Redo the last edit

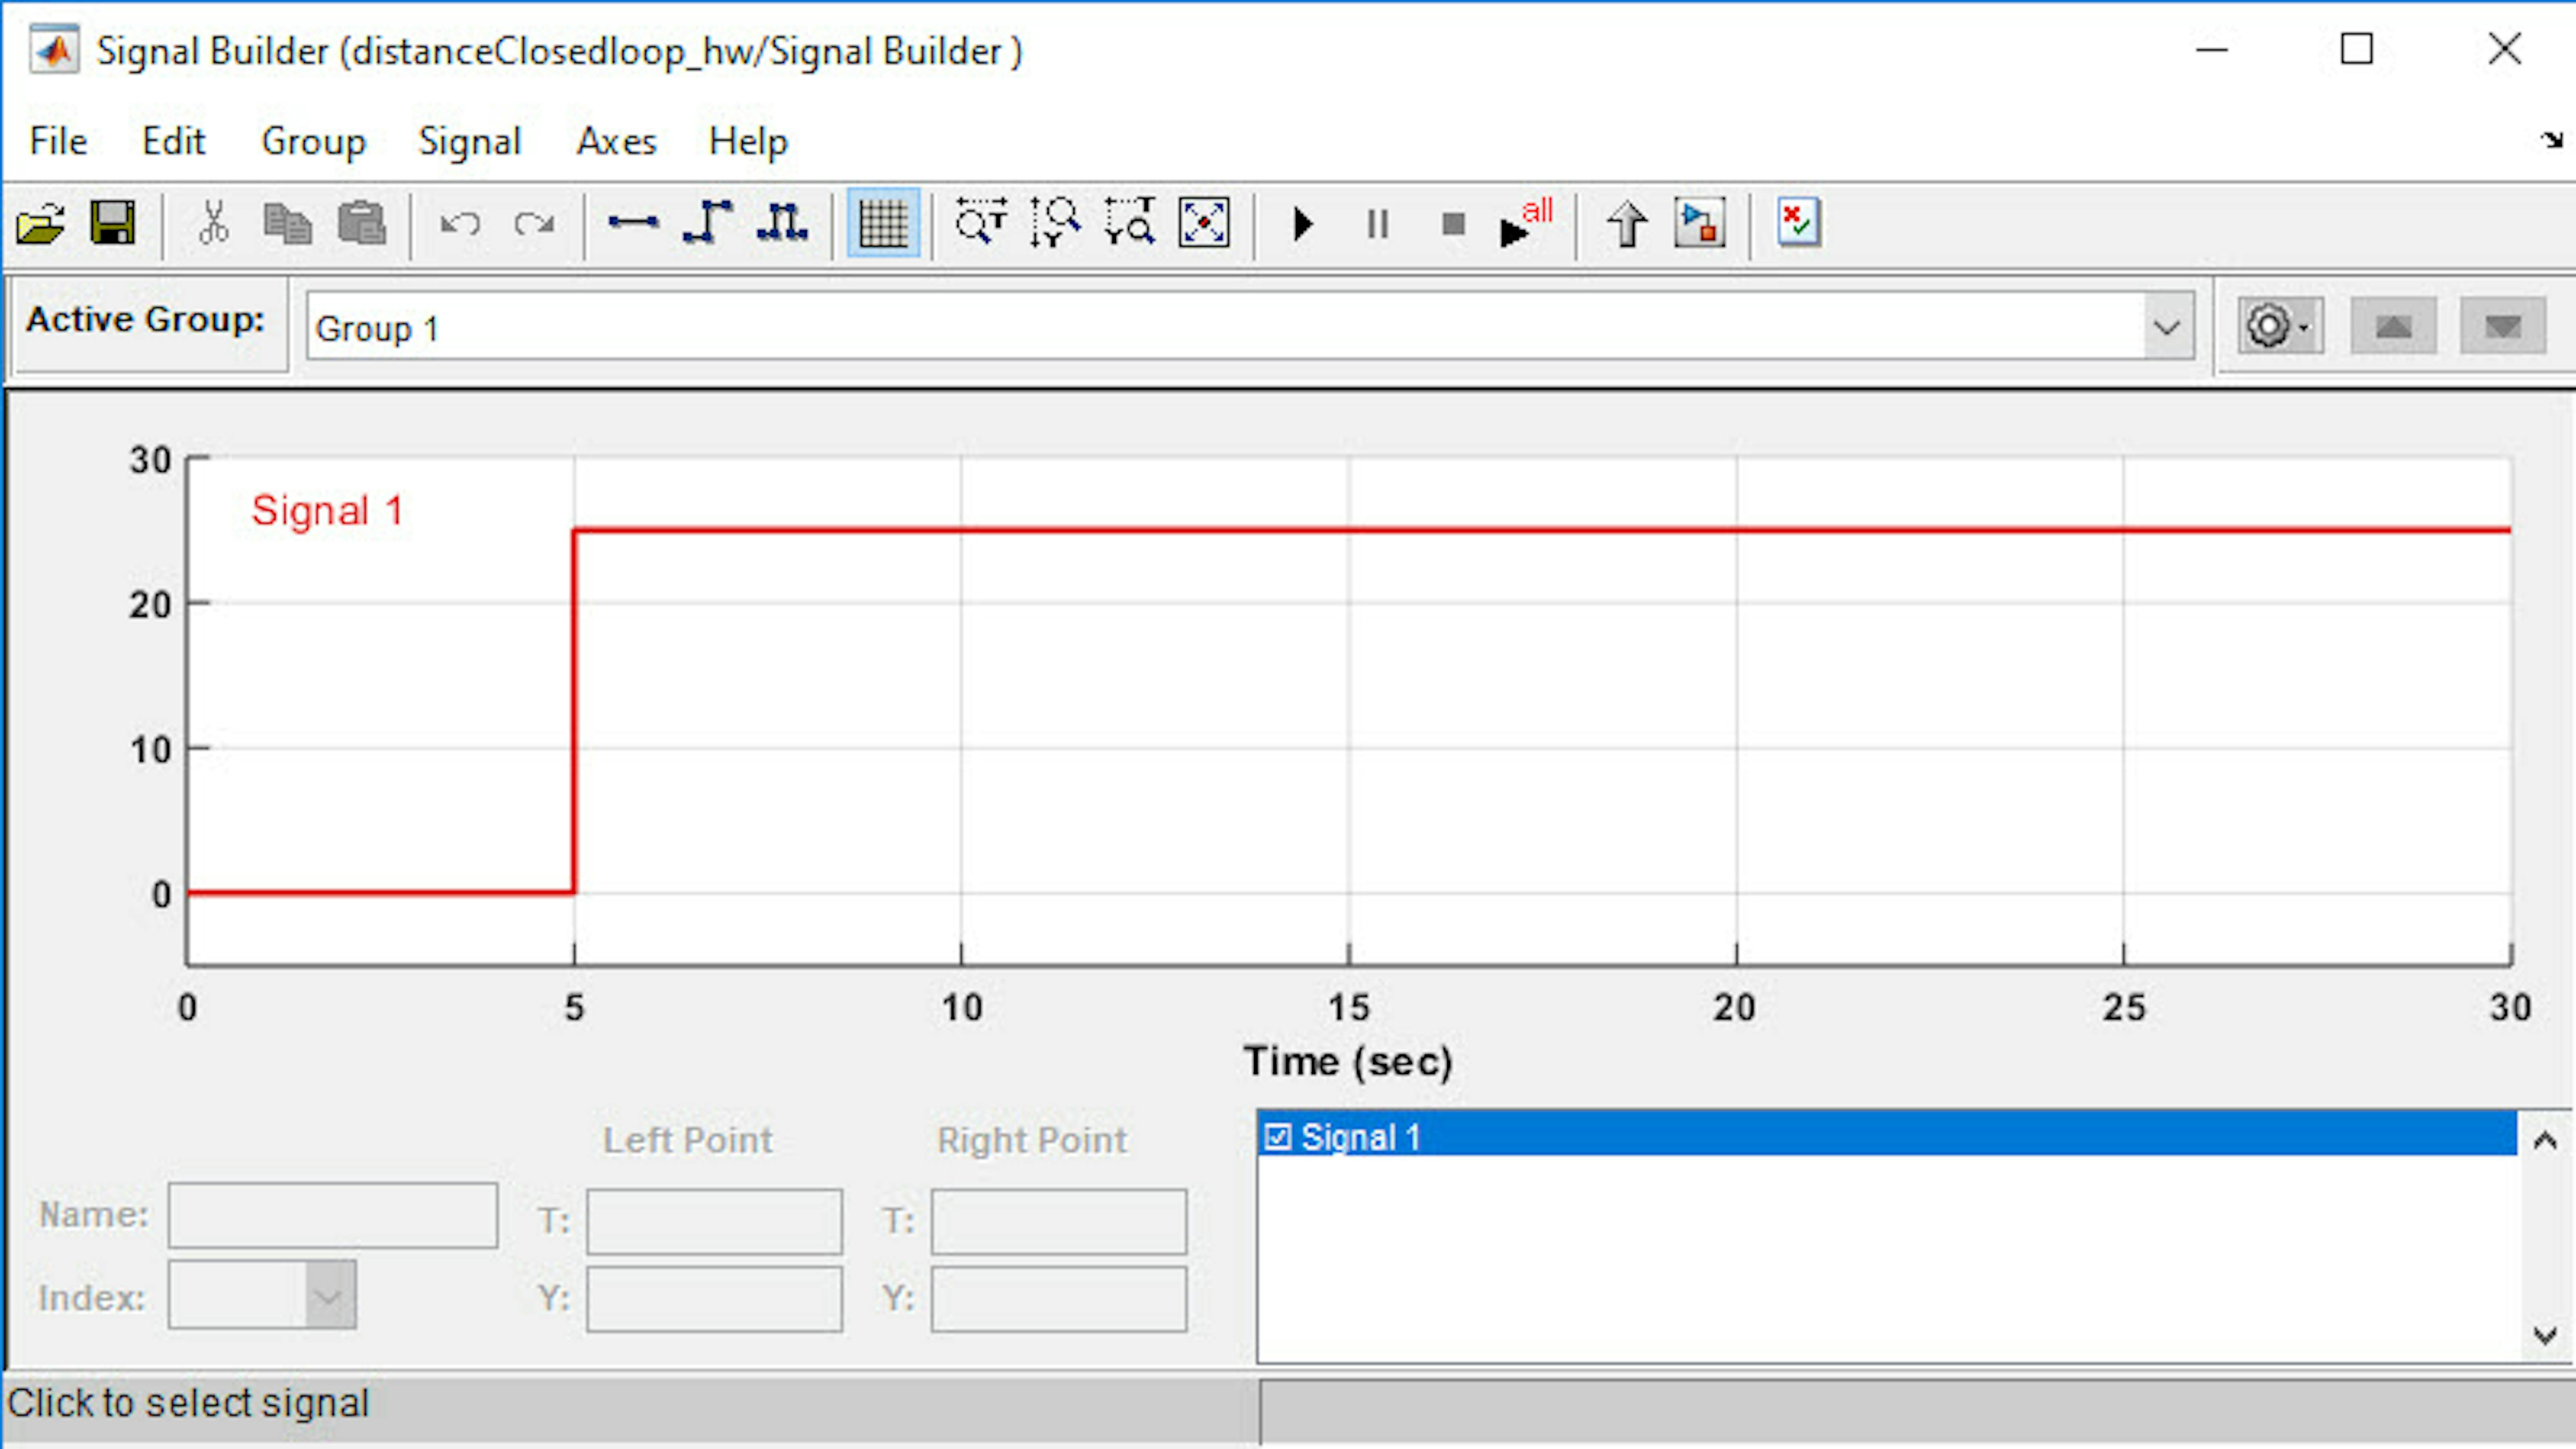(x=534, y=223)
